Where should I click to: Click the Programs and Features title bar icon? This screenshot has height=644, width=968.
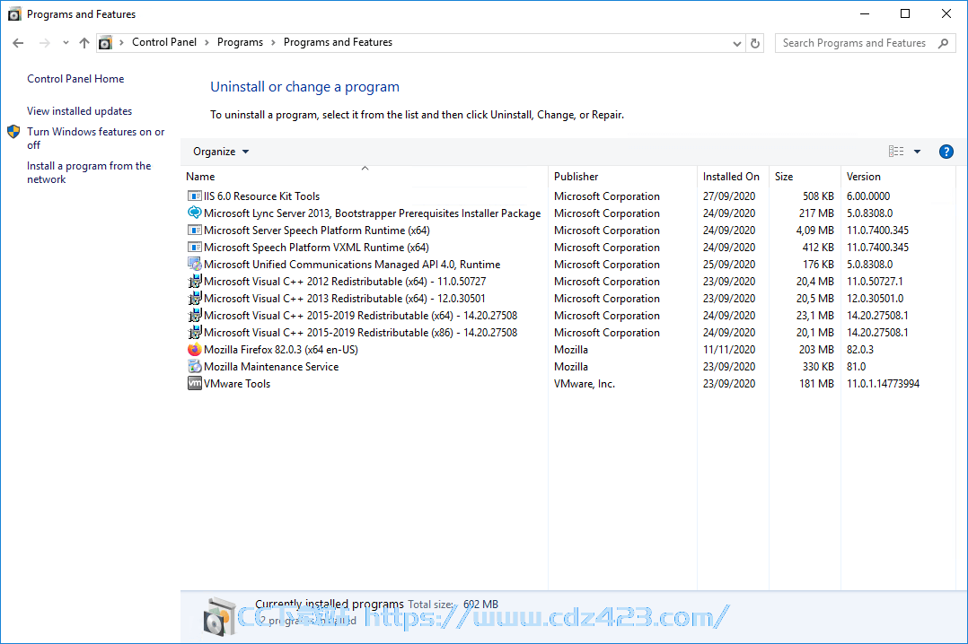click(x=14, y=13)
